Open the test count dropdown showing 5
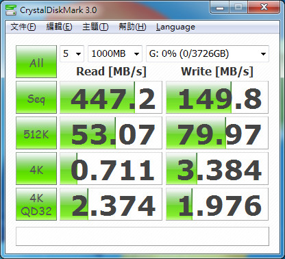This screenshot has width=285, height=259. [x=72, y=54]
